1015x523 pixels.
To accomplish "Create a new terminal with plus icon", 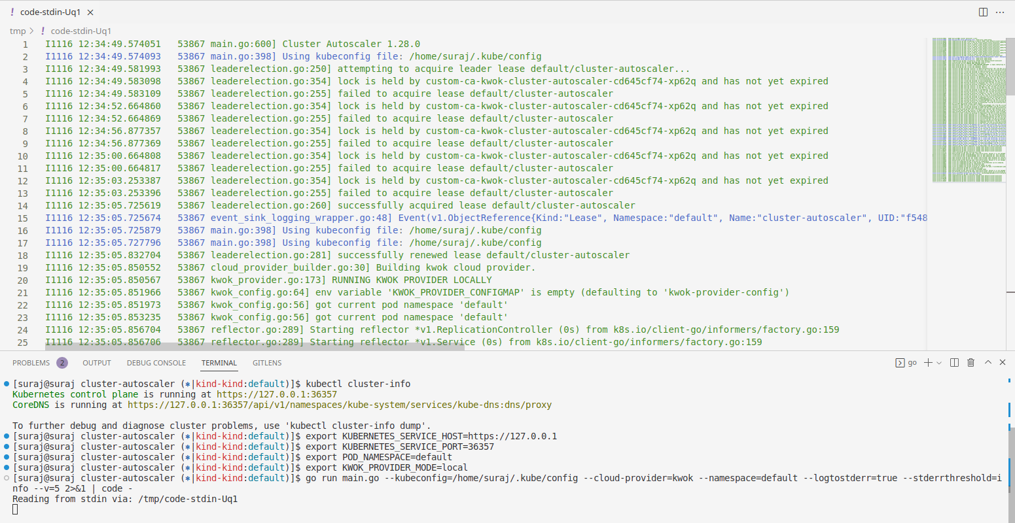I will coord(927,363).
